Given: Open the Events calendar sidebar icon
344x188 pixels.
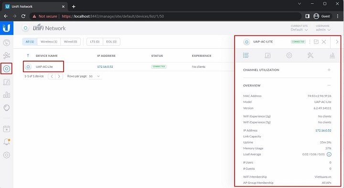Looking at the screenshot, I should [7, 129].
